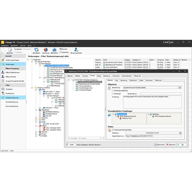This screenshot has width=192, height=192.
Task: Check the Genehmigt checkbox
Action: (x=112, y=94)
